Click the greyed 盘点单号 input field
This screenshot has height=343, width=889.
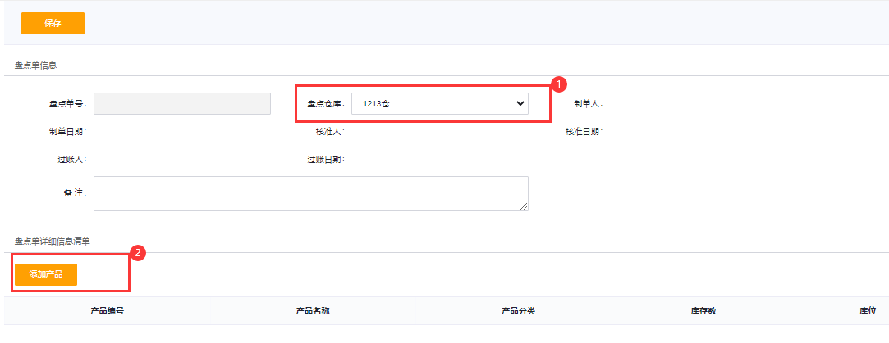click(182, 103)
